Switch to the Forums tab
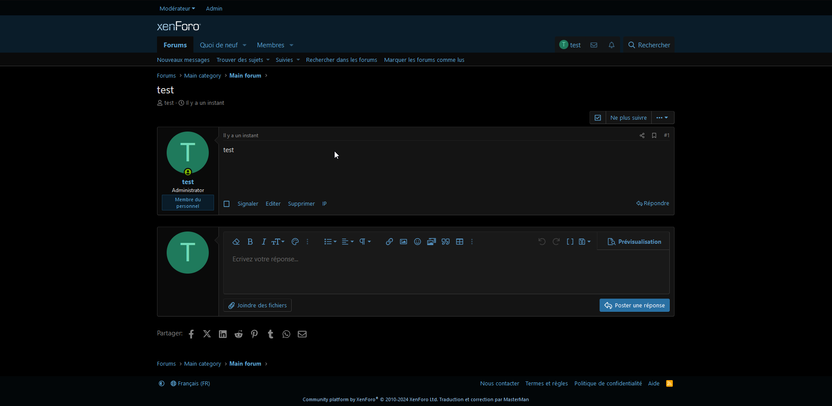This screenshot has width=832, height=406. (175, 45)
